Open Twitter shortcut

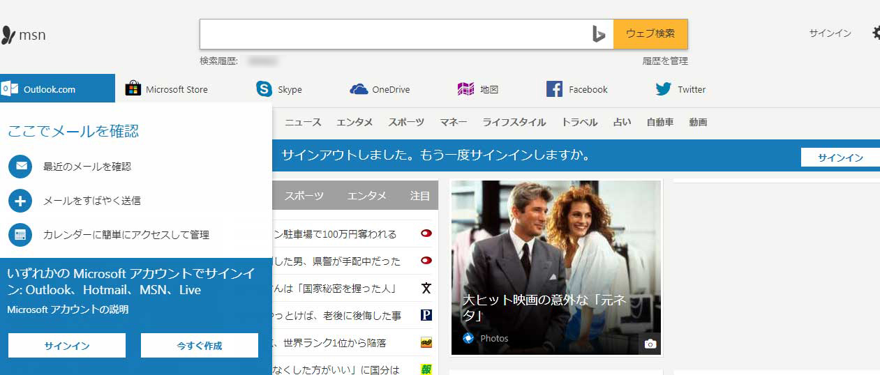[680, 89]
